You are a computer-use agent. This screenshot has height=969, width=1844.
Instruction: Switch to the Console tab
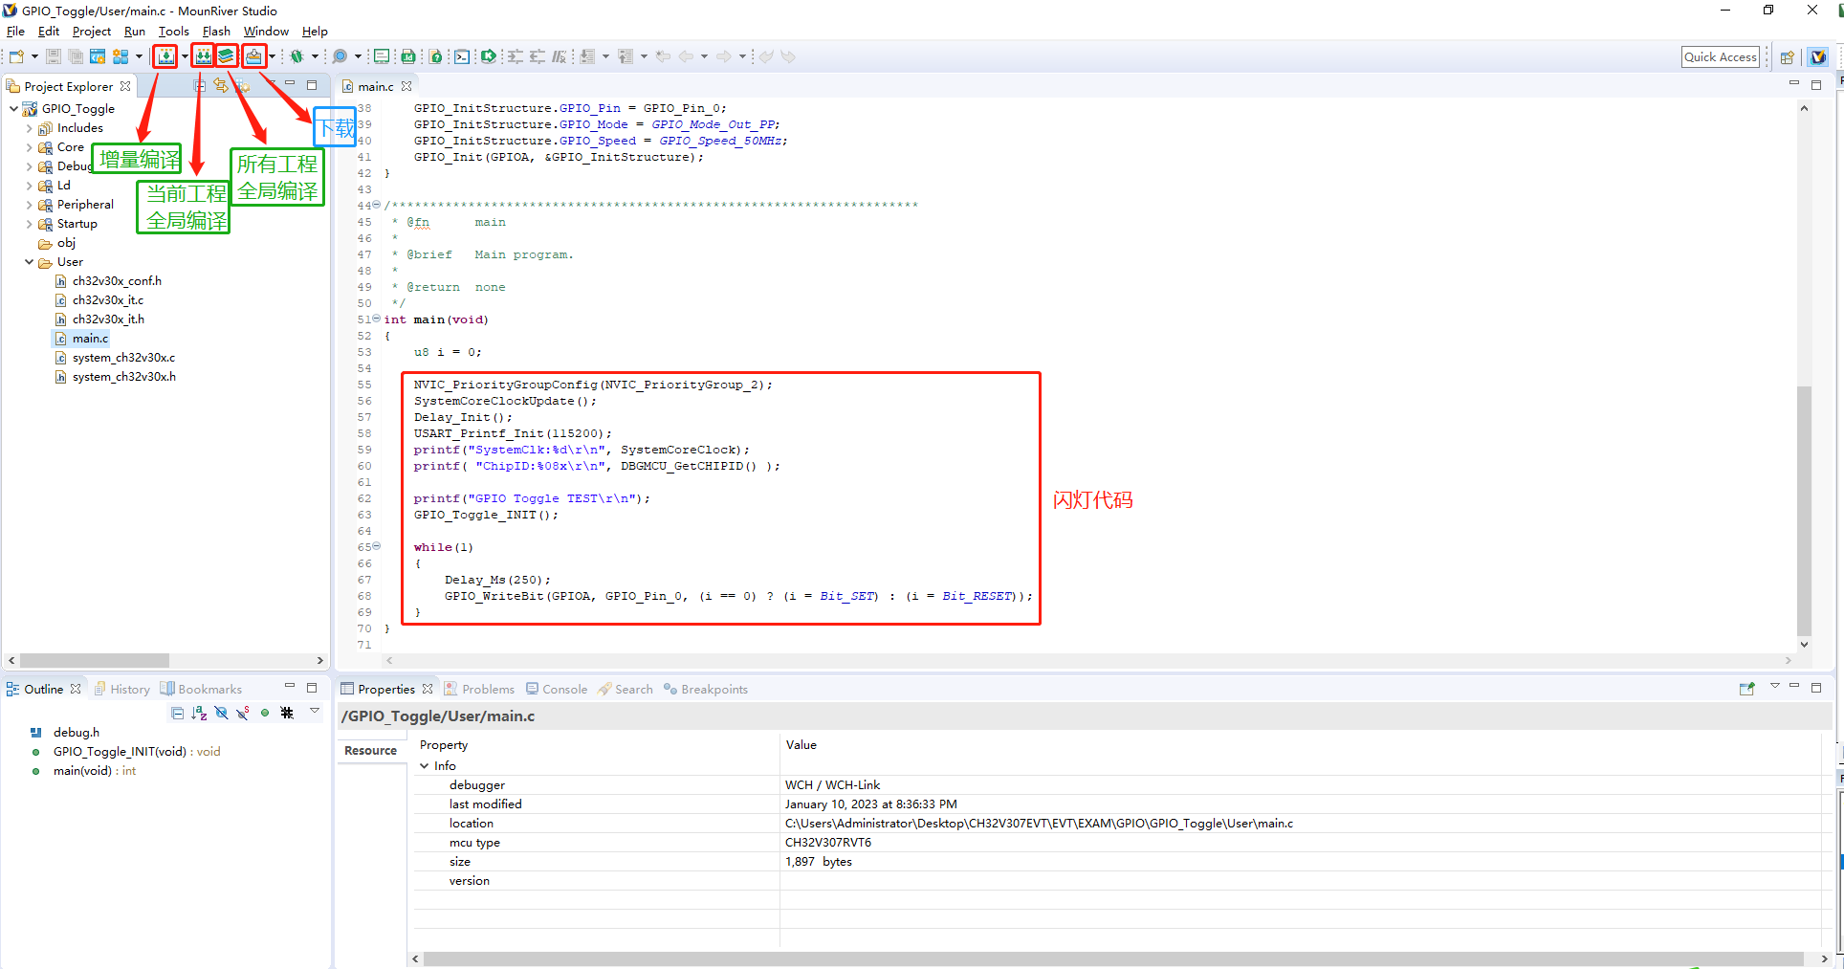click(x=557, y=689)
